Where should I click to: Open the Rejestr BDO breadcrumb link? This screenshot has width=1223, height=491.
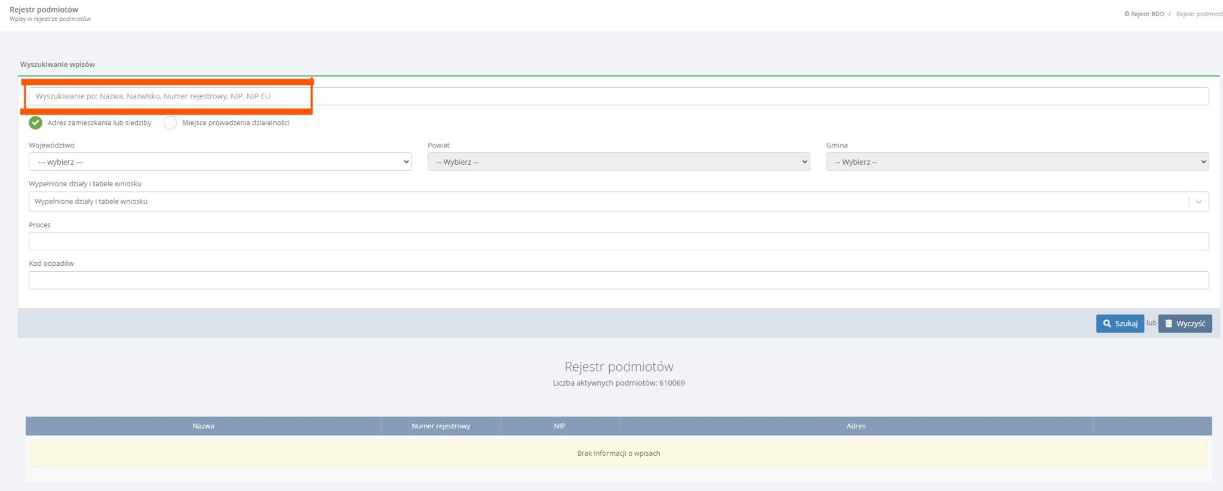tap(1147, 14)
